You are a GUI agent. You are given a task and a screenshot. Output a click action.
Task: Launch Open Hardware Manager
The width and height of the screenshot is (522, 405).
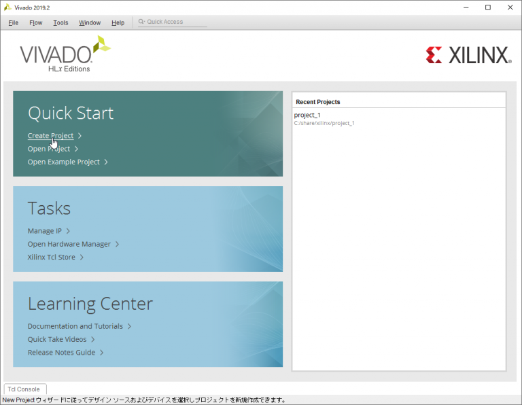coord(69,244)
